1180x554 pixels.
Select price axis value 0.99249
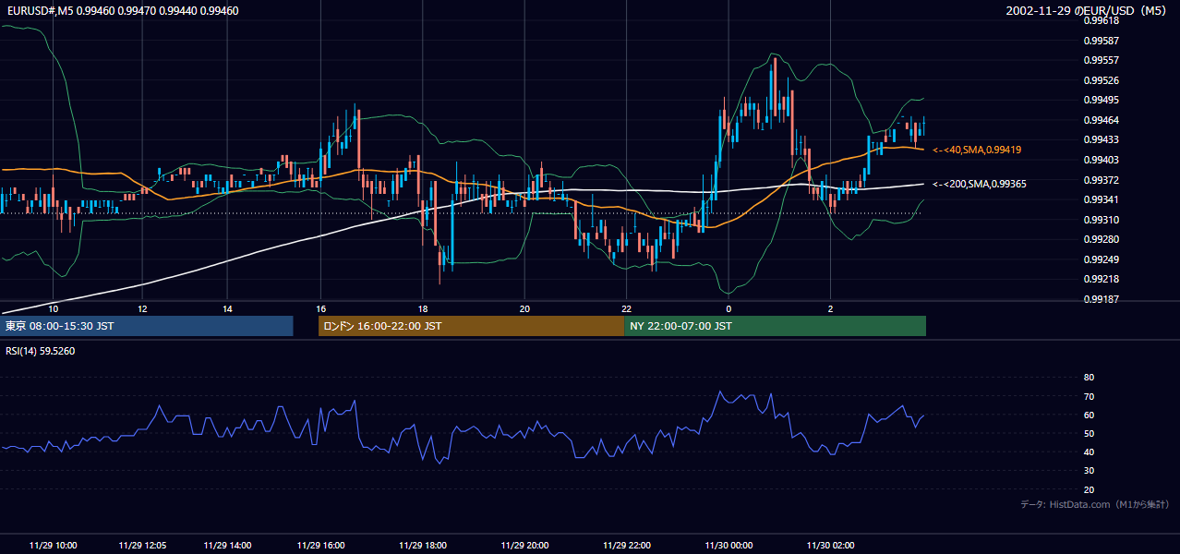(x=1101, y=259)
